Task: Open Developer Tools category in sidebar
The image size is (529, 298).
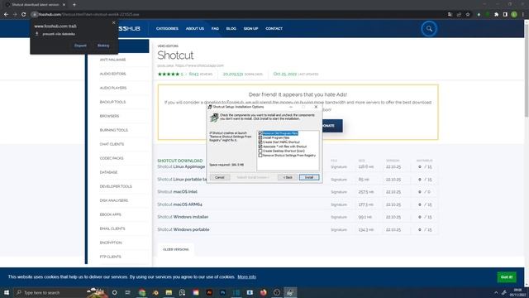Action: (116, 186)
